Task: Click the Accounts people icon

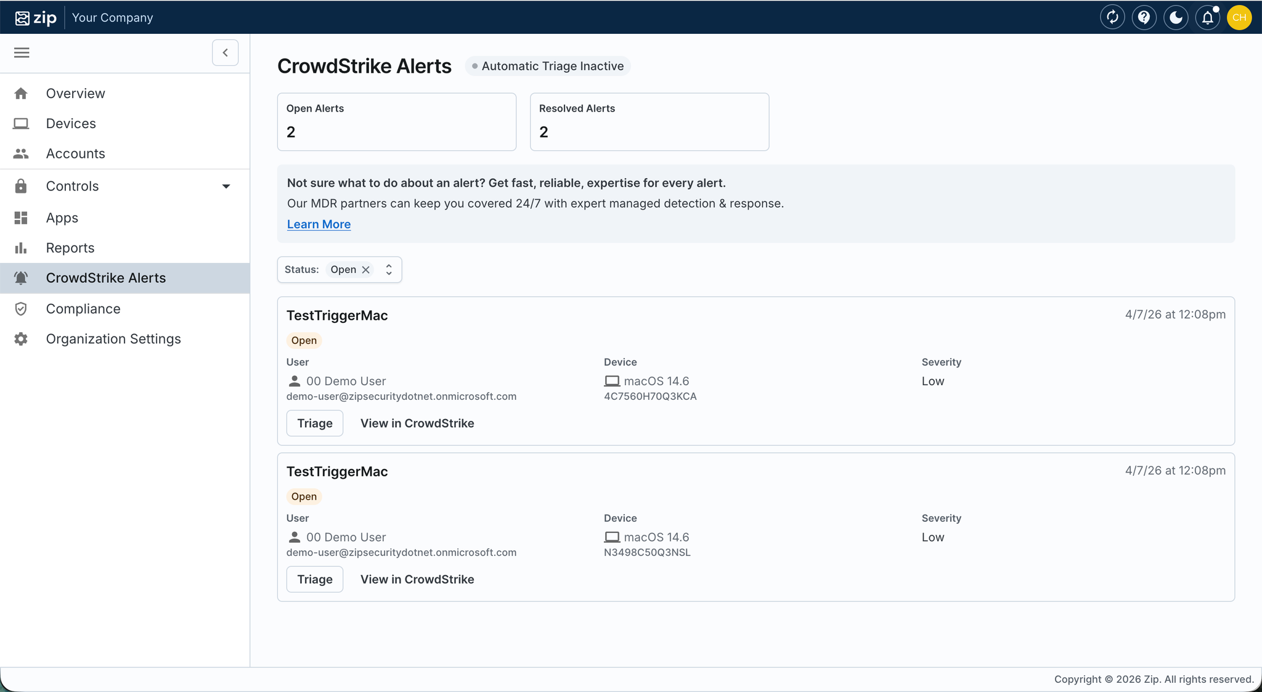Action: (21, 153)
